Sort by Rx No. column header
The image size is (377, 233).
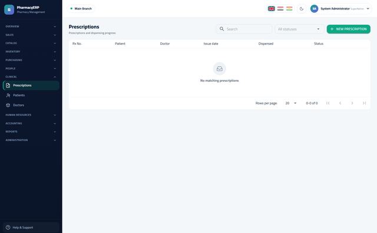tap(77, 44)
